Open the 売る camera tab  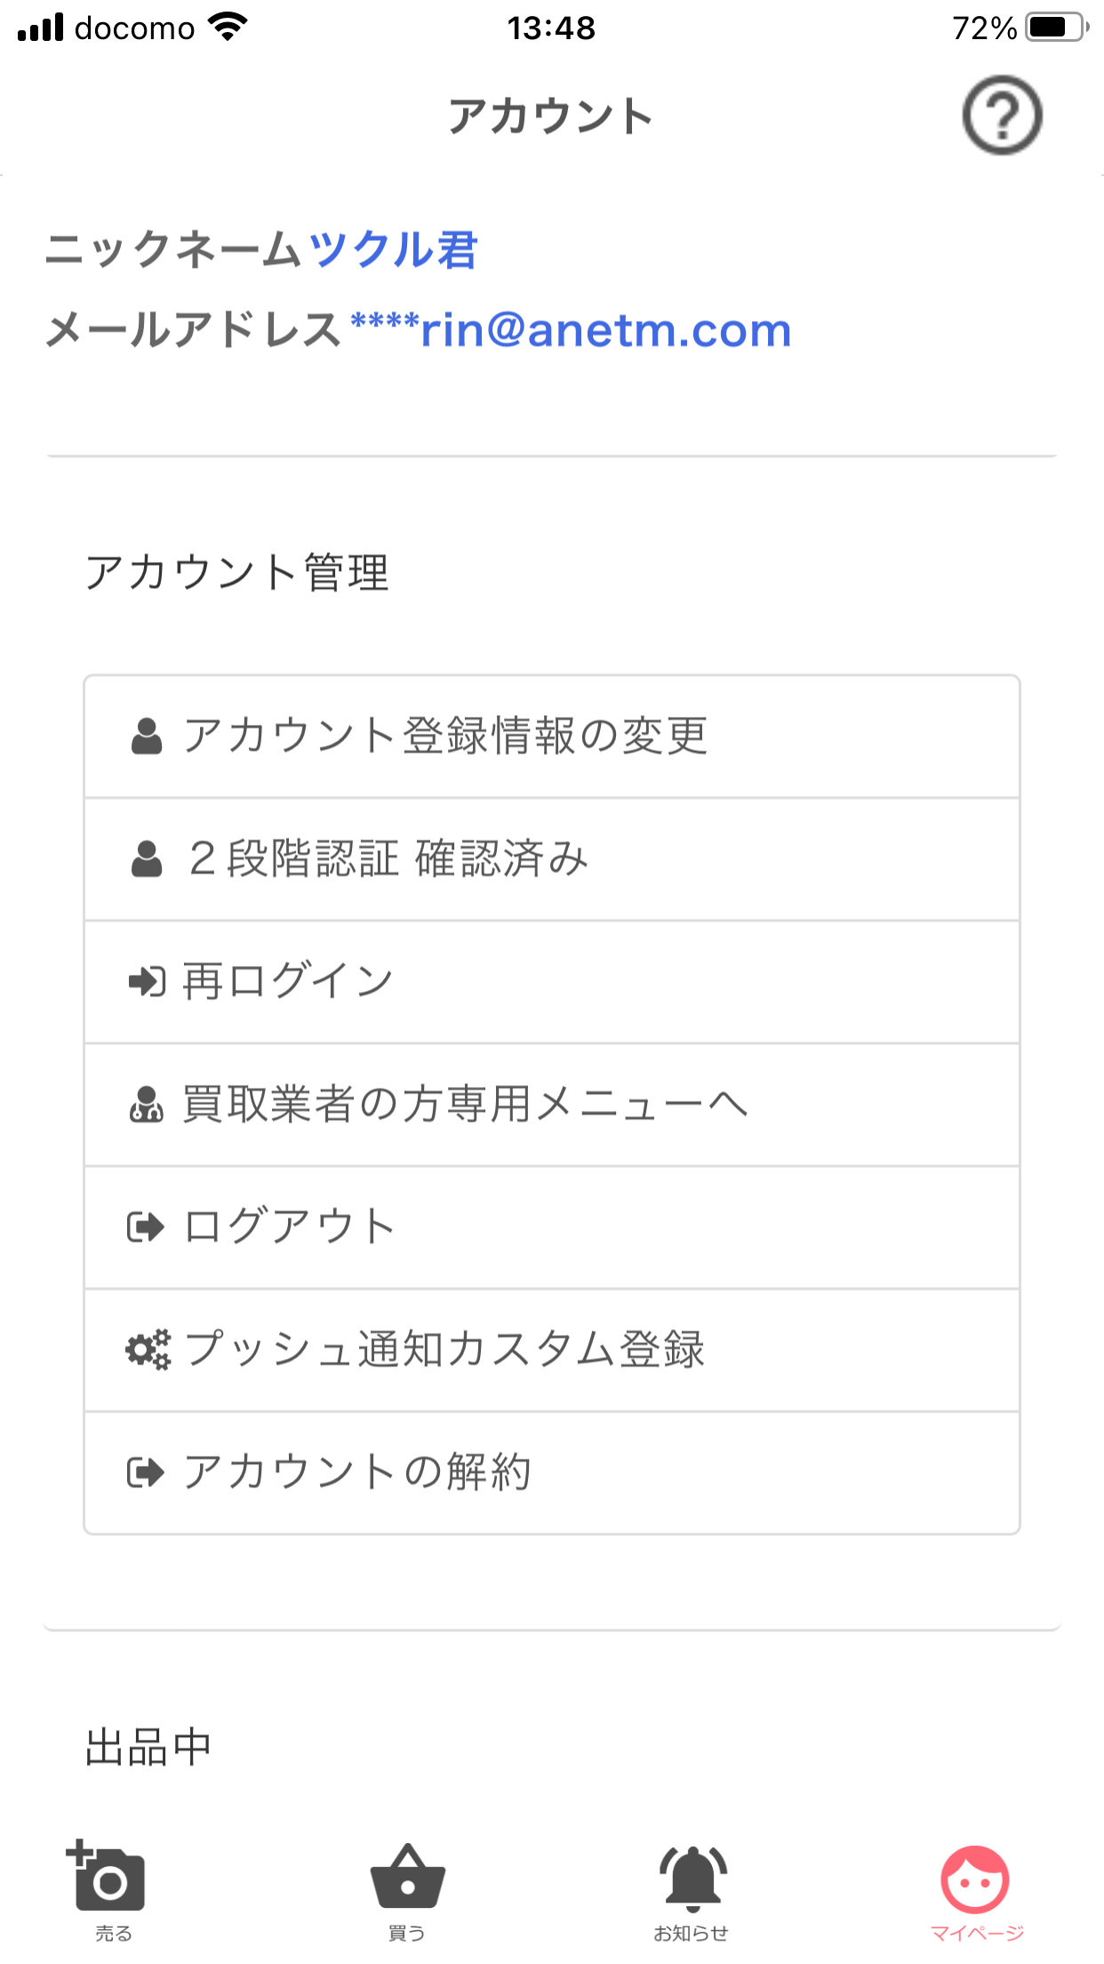pyautogui.click(x=108, y=1888)
